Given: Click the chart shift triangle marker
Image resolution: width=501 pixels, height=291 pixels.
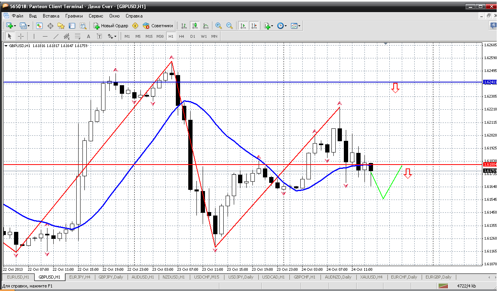Looking at the screenshot, I should coord(385,44).
